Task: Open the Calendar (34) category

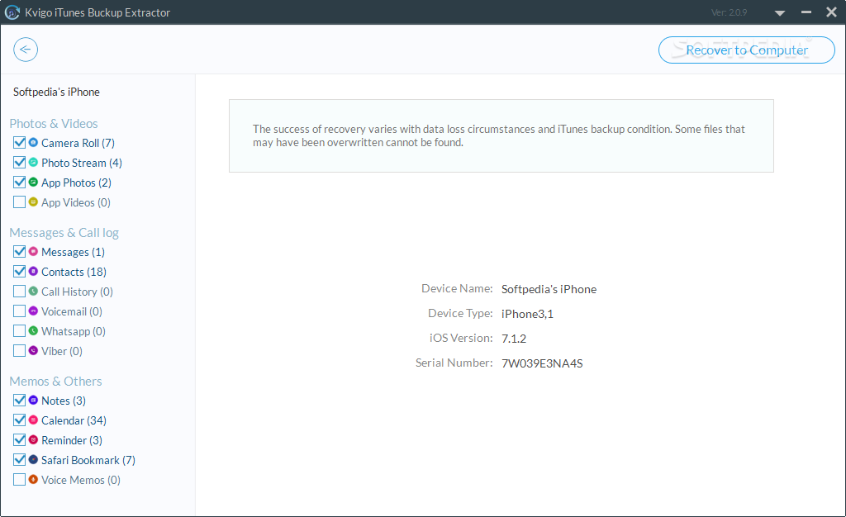Action: [x=74, y=420]
